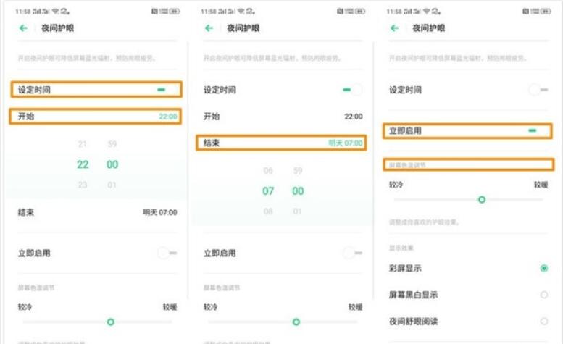Toggle 设定时间 switch in the middle screen
Image resolution: width=563 pixels, height=344 pixels.
tap(353, 90)
